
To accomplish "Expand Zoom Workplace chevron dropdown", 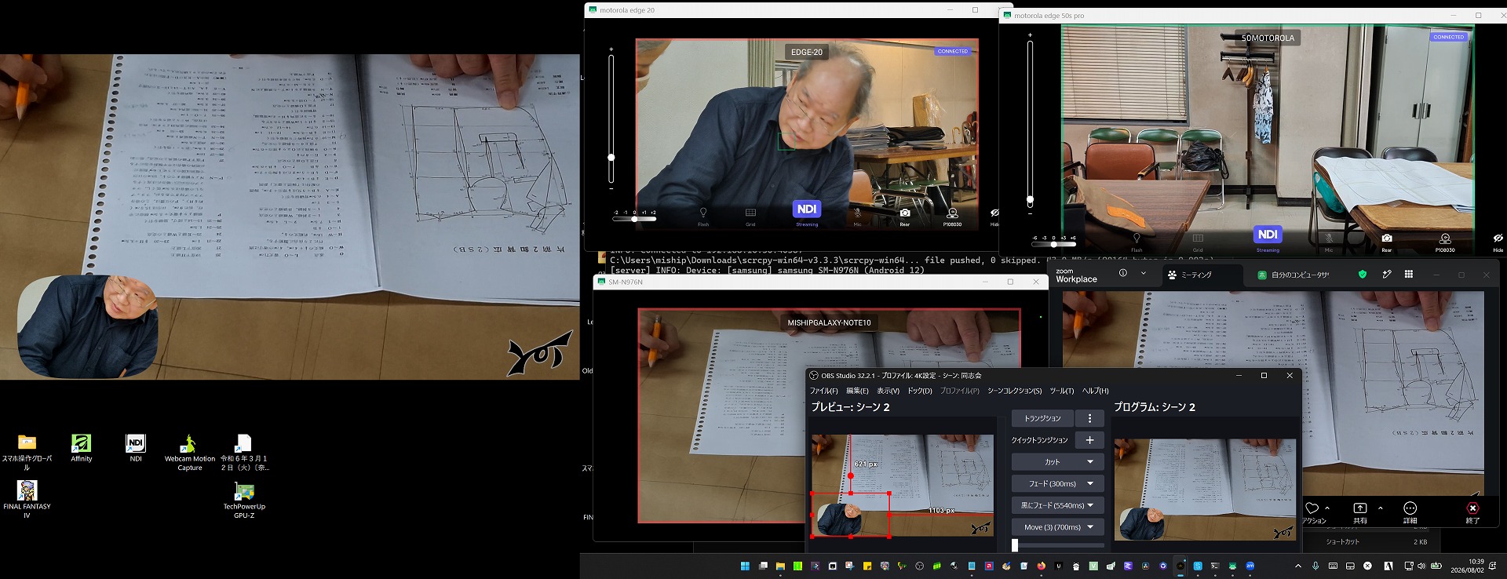I will pos(1143,273).
